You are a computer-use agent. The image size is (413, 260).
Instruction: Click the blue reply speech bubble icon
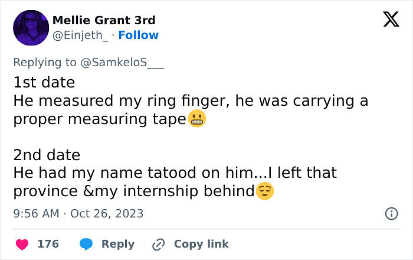[86, 244]
